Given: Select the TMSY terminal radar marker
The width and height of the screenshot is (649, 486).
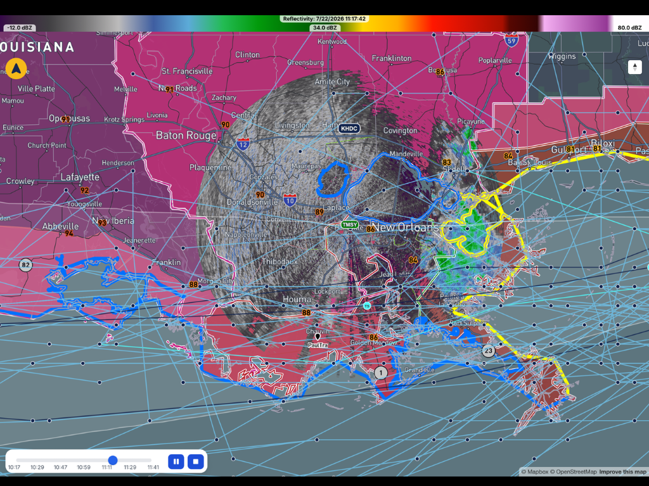Looking at the screenshot, I should [x=349, y=225].
